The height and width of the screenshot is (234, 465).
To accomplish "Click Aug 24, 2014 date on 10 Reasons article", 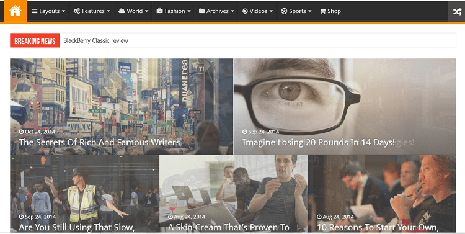I will (x=339, y=217).
